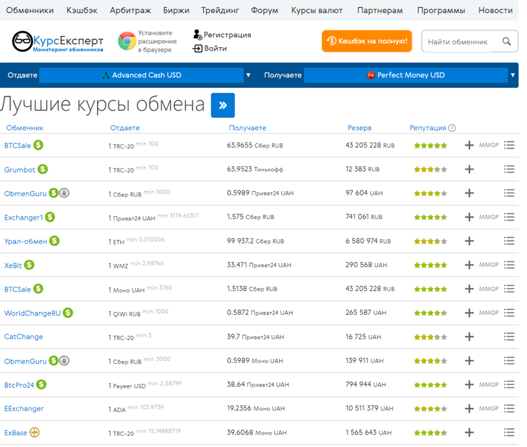The image size is (527, 447).
Task: Click the install browser extension text
Action: point(157,42)
